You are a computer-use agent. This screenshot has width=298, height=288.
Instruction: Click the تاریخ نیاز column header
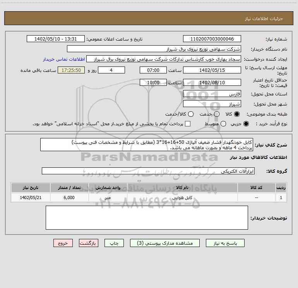pos(31,187)
